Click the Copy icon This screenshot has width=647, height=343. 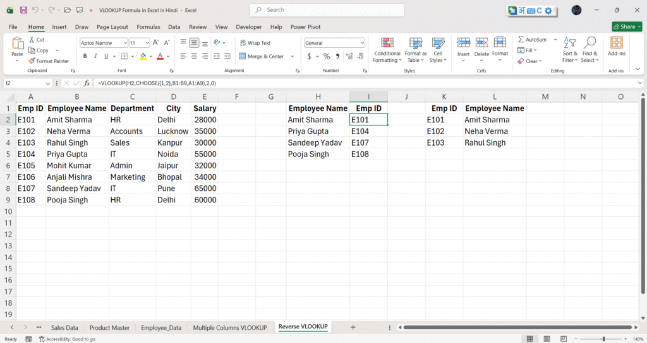32,50
